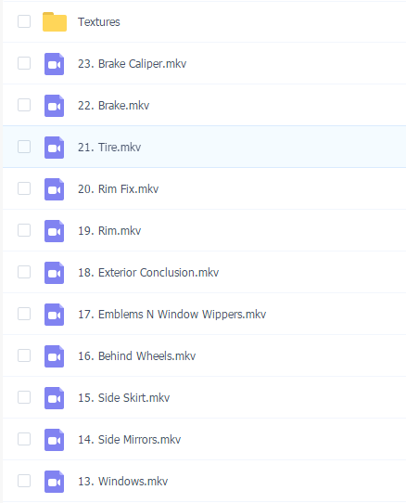Click video icon for 23. Brake Caliper.mkv

54,64
